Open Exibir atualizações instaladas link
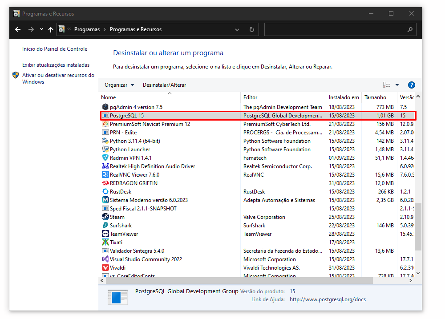The image size is (445, 319). [56, 65]
